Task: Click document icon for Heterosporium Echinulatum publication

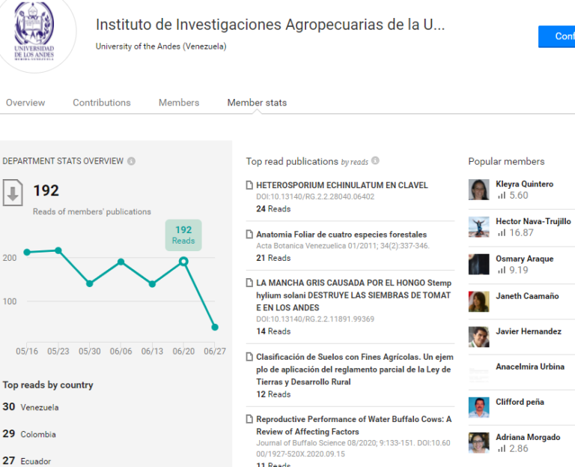Action: 249,185
